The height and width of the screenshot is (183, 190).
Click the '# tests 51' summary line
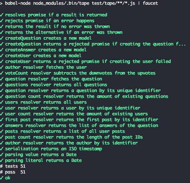tap(13, 166)
